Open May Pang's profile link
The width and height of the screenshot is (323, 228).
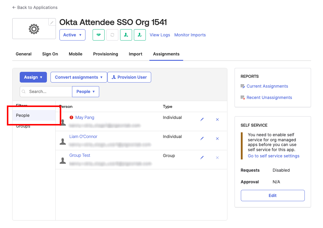coord(85,117)
